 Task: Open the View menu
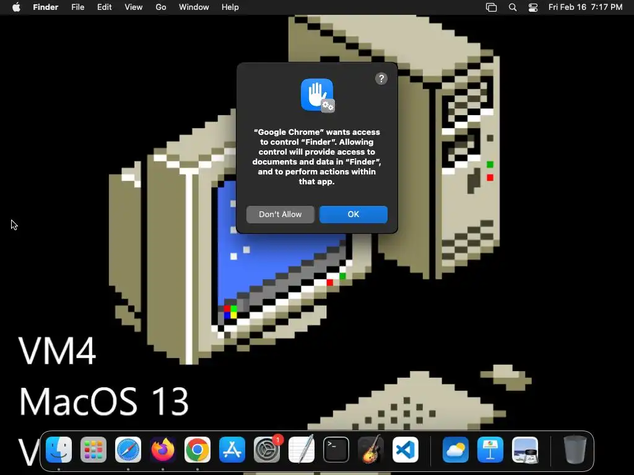tap(134, 7)
